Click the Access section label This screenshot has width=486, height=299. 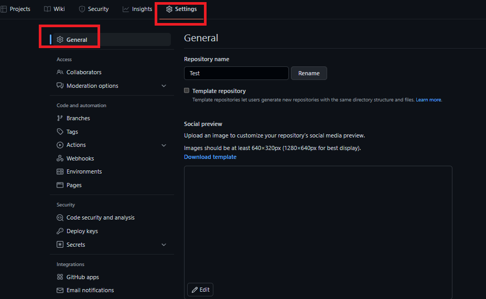click(x=64, y=59)
